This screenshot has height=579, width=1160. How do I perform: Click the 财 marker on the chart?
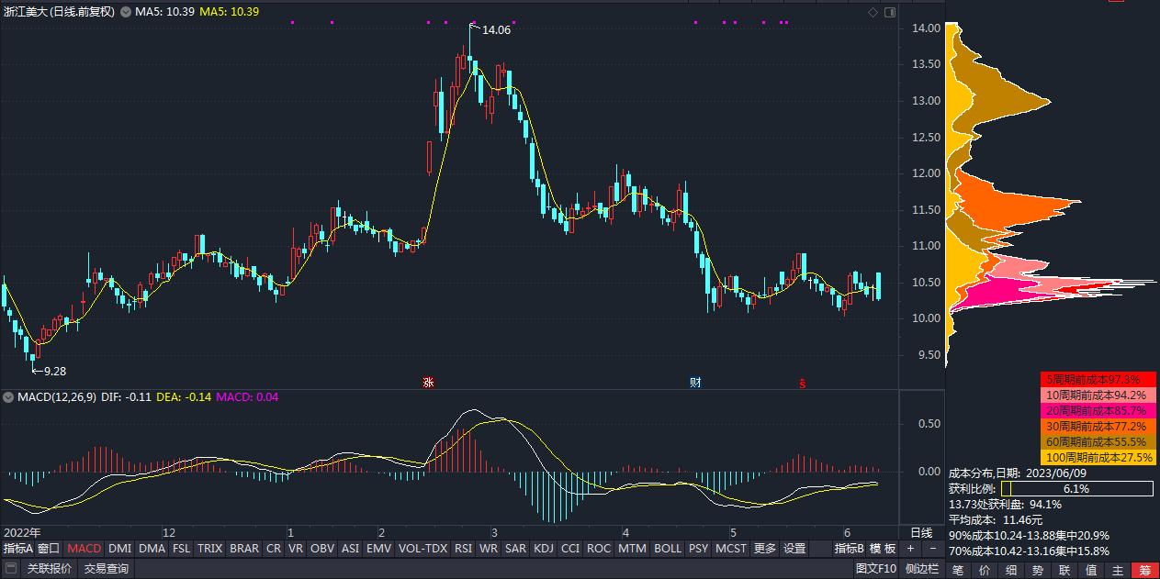695,382
